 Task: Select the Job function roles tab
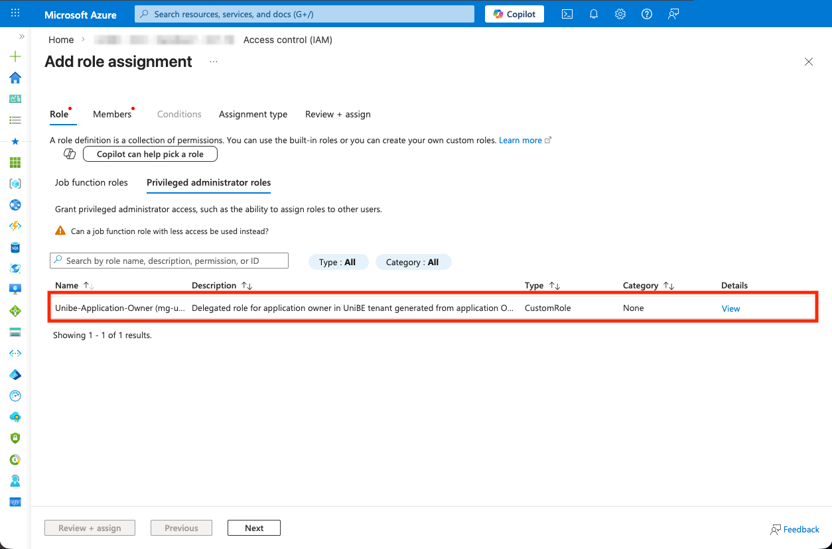91,182
